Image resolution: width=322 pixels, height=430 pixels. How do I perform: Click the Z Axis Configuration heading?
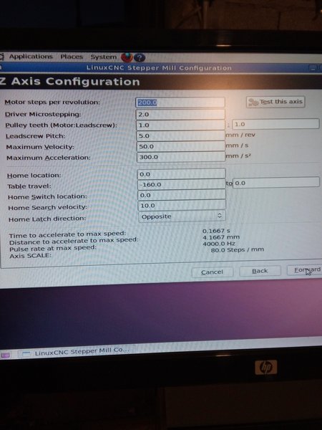[70, 82]
